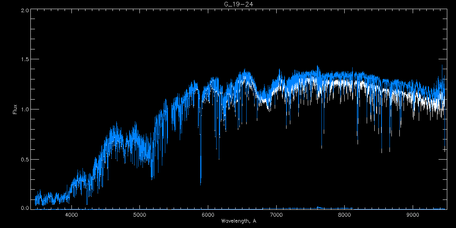Select the 1.5 flux tick label
Viewport: 456px width, 228px height.
tap(25, 60)
